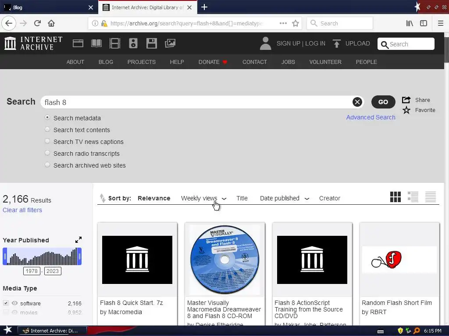449x336 pixels.
Task: Open the Software floppy disk icon
Action: point(151,43)
